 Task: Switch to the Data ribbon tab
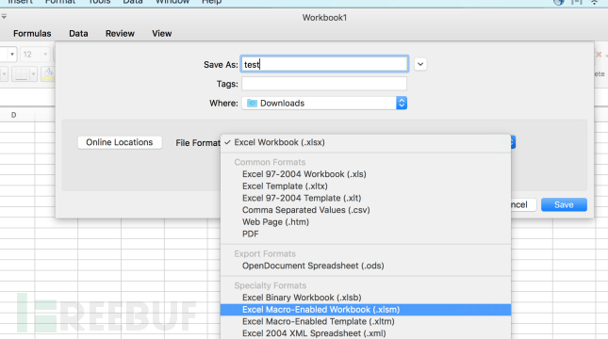point(78,34)
